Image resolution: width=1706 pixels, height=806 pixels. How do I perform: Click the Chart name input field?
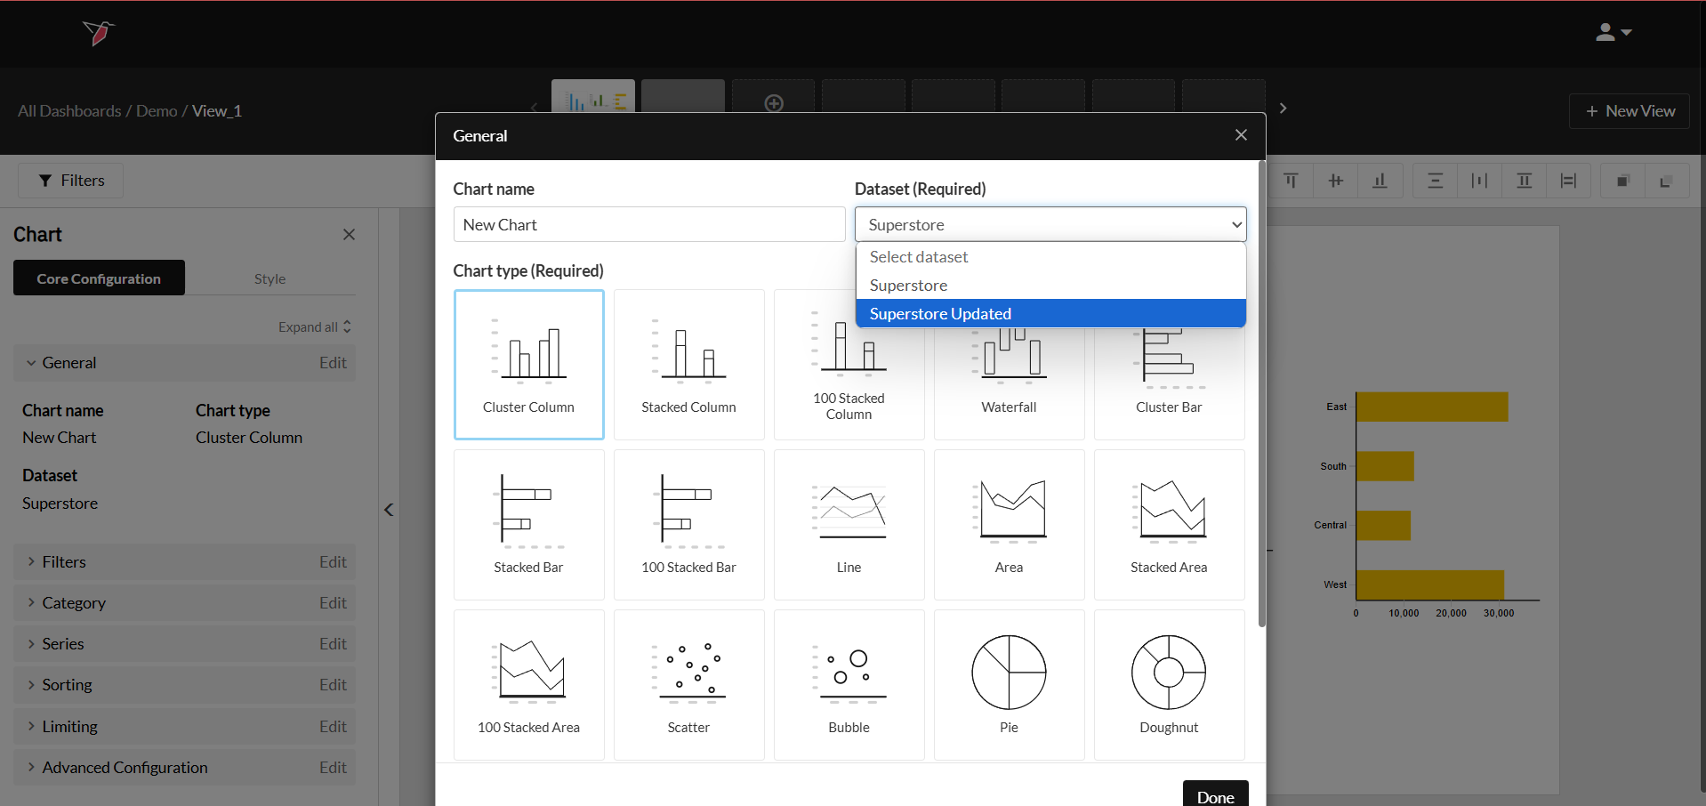click(649, 224)
